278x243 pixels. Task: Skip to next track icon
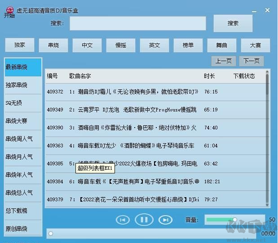tap(165, 220)
